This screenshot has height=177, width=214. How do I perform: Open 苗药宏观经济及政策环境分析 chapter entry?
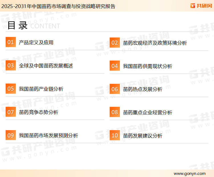[x=155, y=43]
